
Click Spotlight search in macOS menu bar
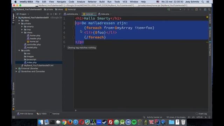(x=203, y=2)
